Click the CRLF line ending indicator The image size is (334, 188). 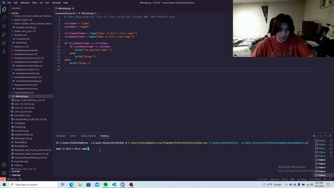pos(292,179)
